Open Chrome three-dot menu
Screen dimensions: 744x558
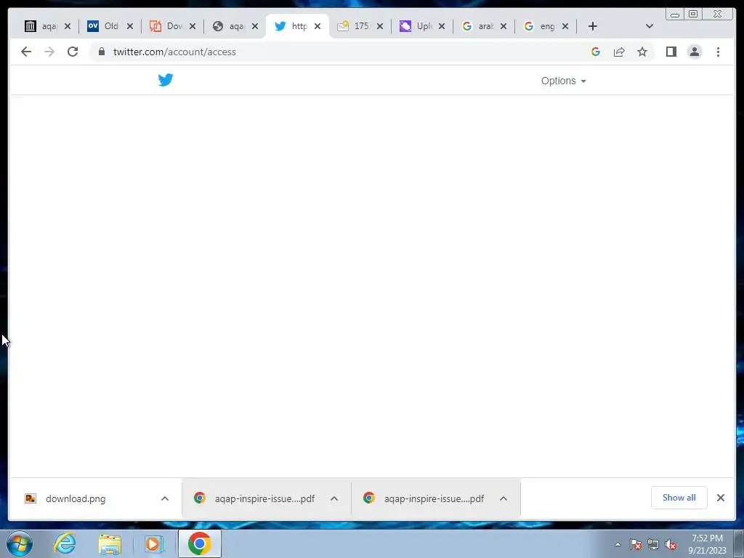coord(718,52)
